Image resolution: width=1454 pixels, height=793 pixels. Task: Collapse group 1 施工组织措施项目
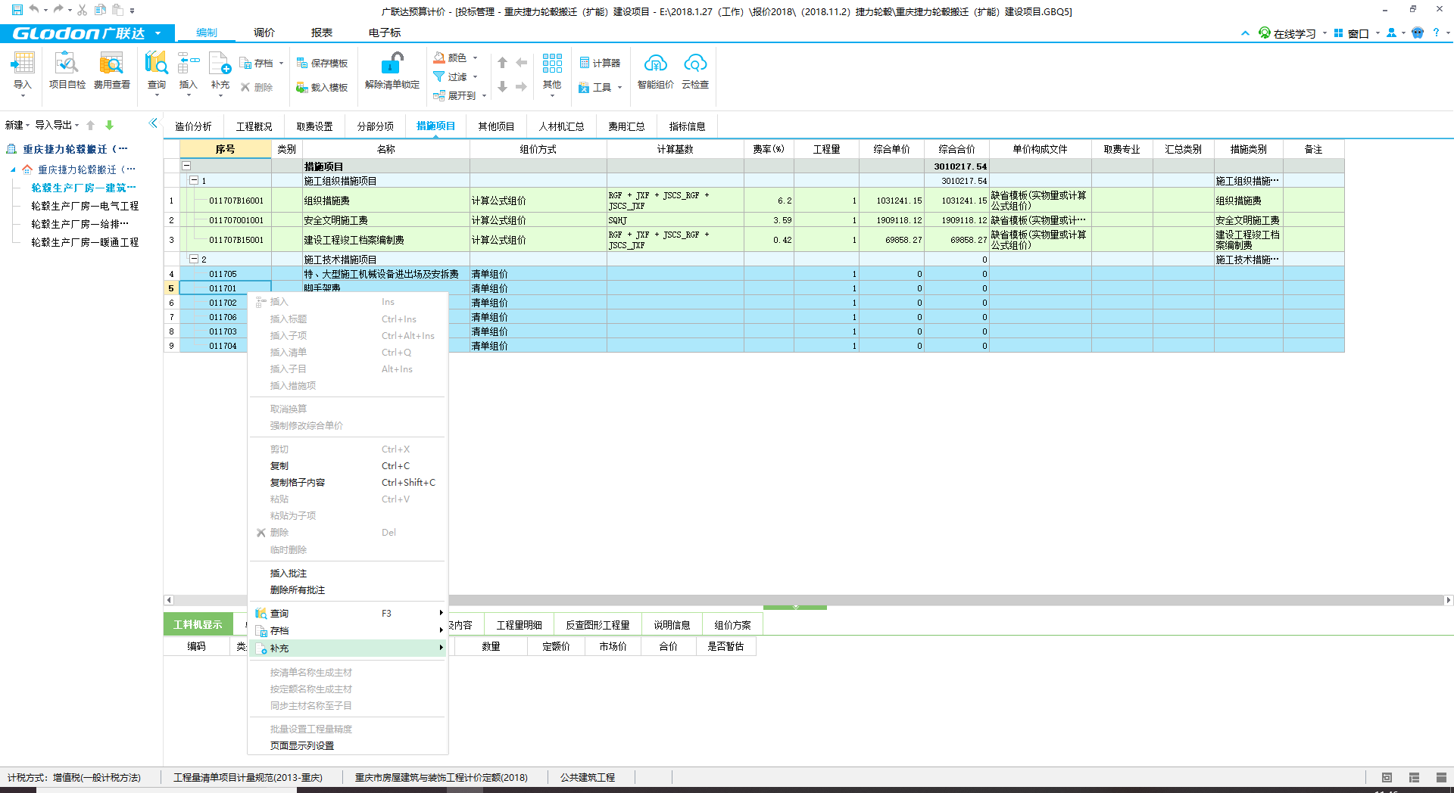tap(194, 181)
